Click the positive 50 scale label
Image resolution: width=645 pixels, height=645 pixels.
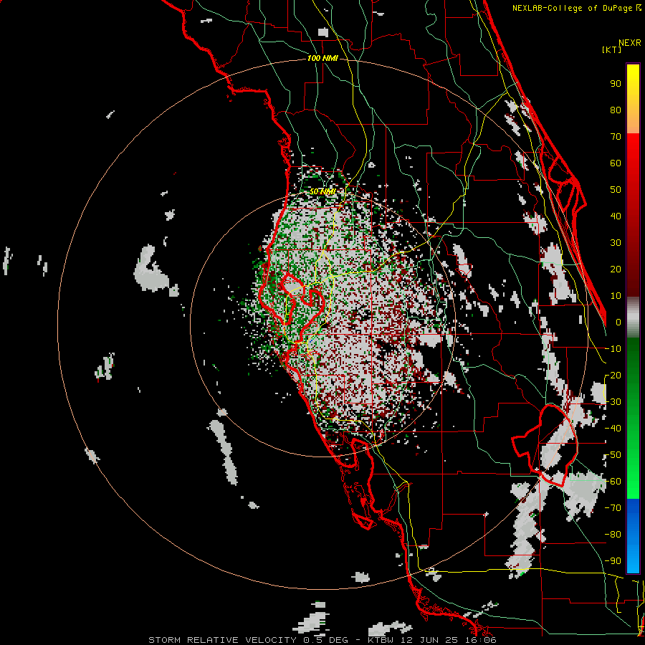click(x=616, y=190)
